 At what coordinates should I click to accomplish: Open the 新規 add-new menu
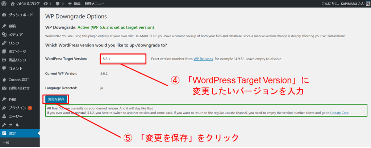74,4
